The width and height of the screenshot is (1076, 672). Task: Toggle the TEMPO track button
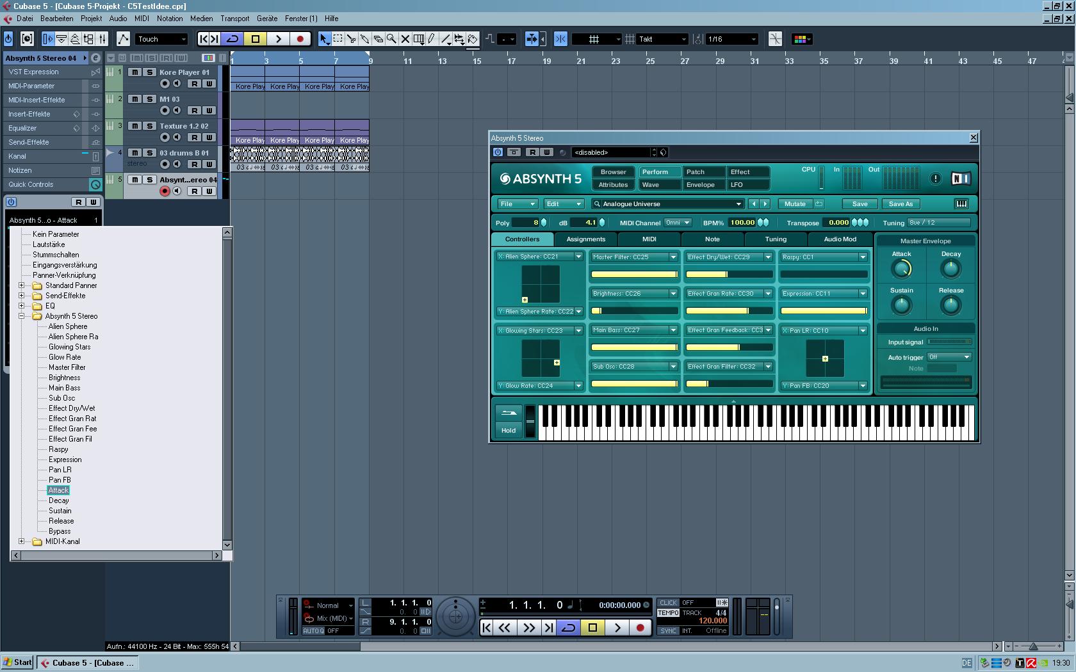tap(668, 613)
